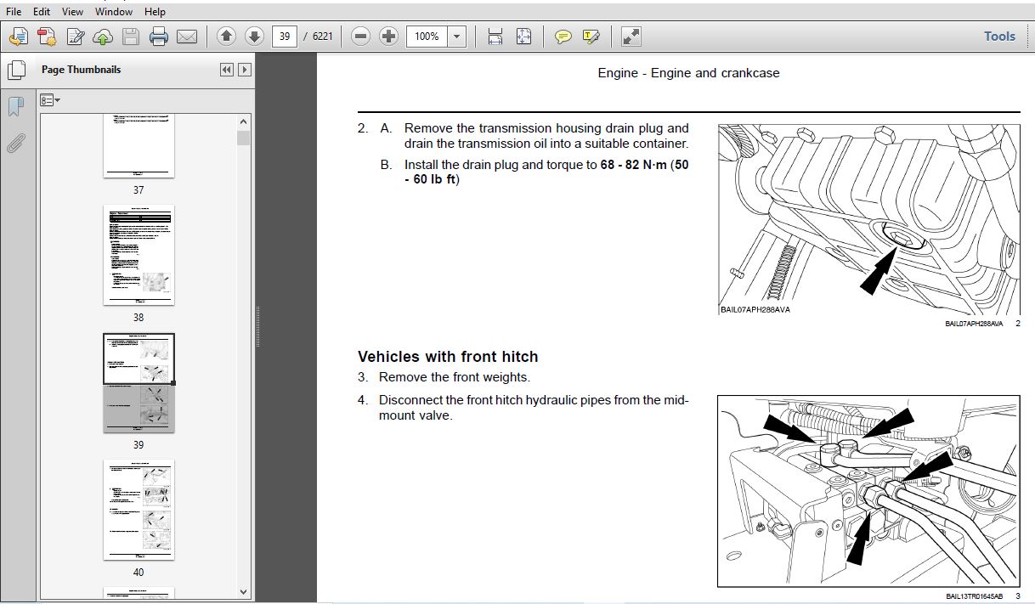Open the Attachments paperclip panel icon

(x=15, y=143)
